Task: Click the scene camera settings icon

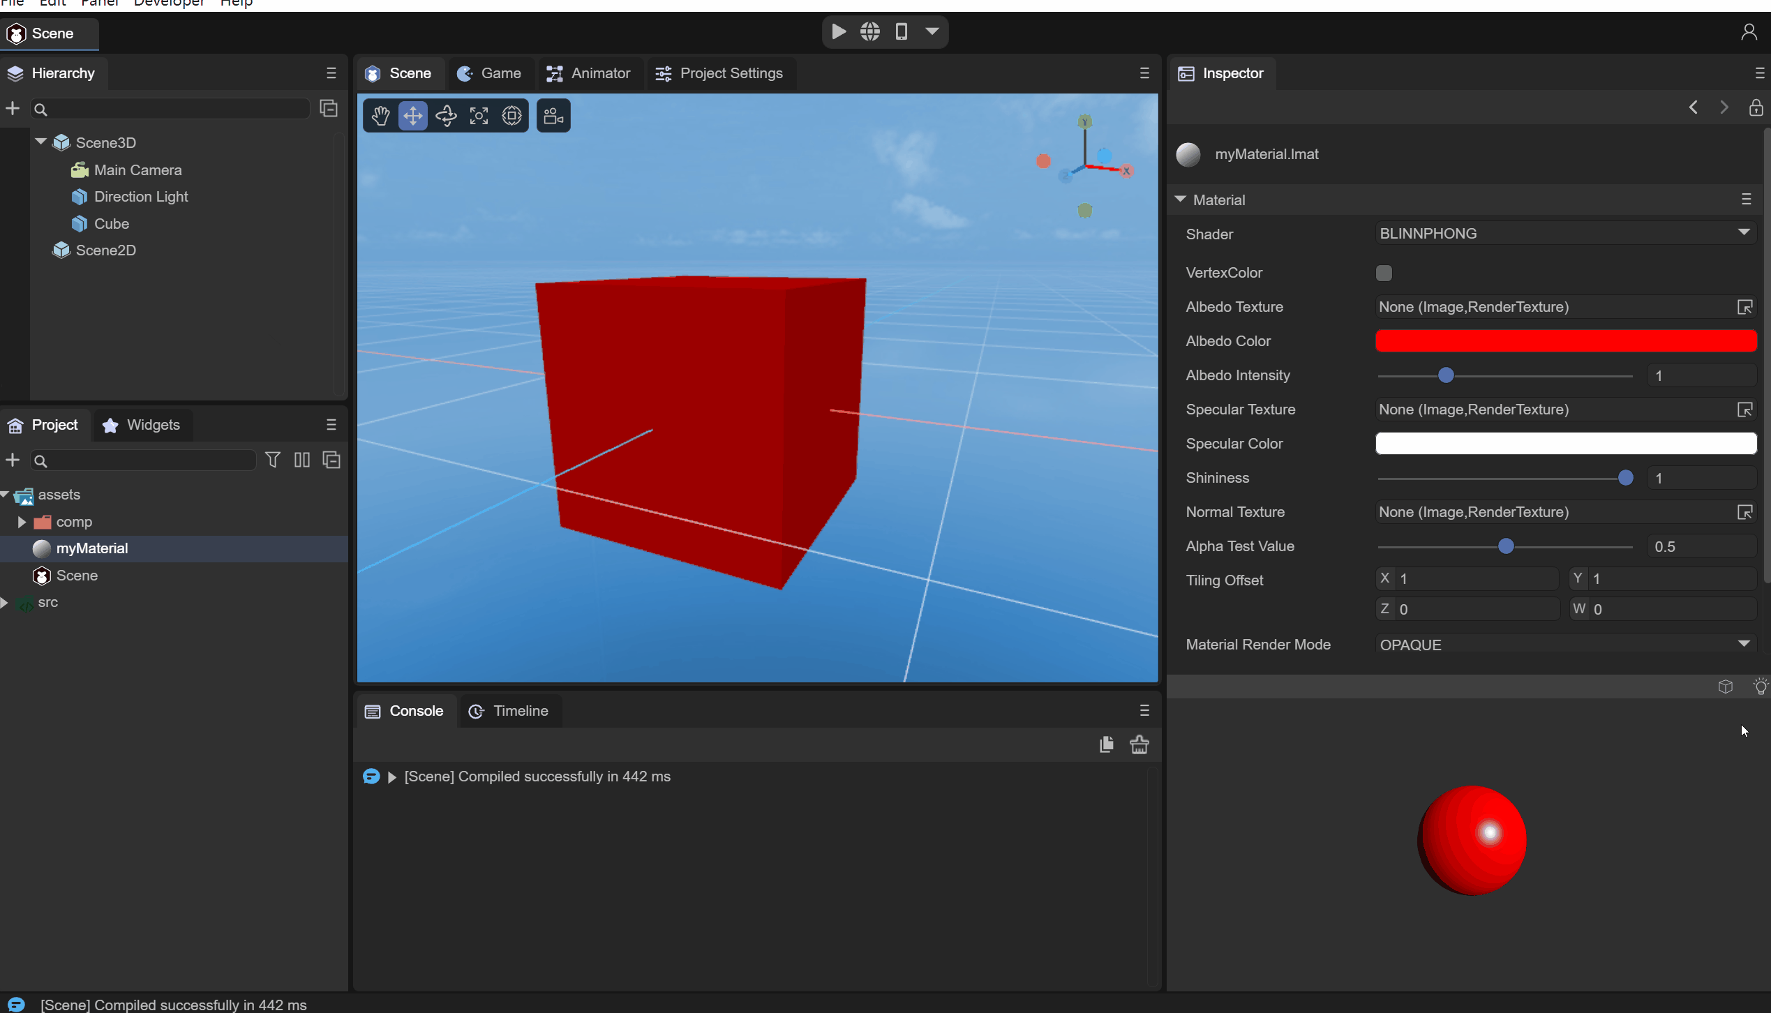Action: tap(553, 116)
